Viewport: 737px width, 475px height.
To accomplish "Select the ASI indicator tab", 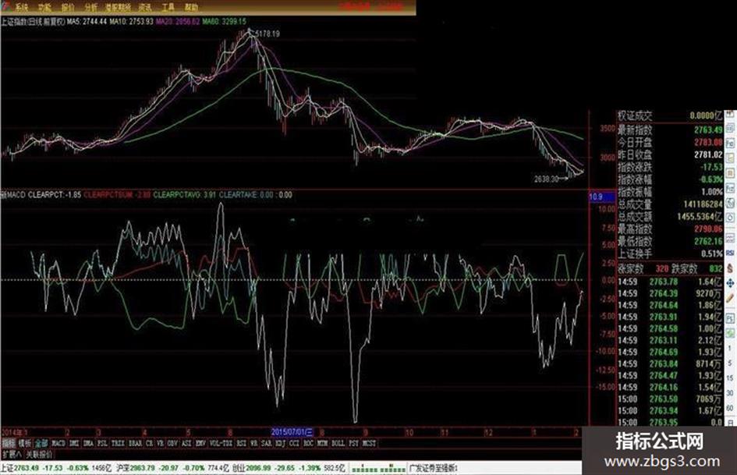I will point(186,443).
